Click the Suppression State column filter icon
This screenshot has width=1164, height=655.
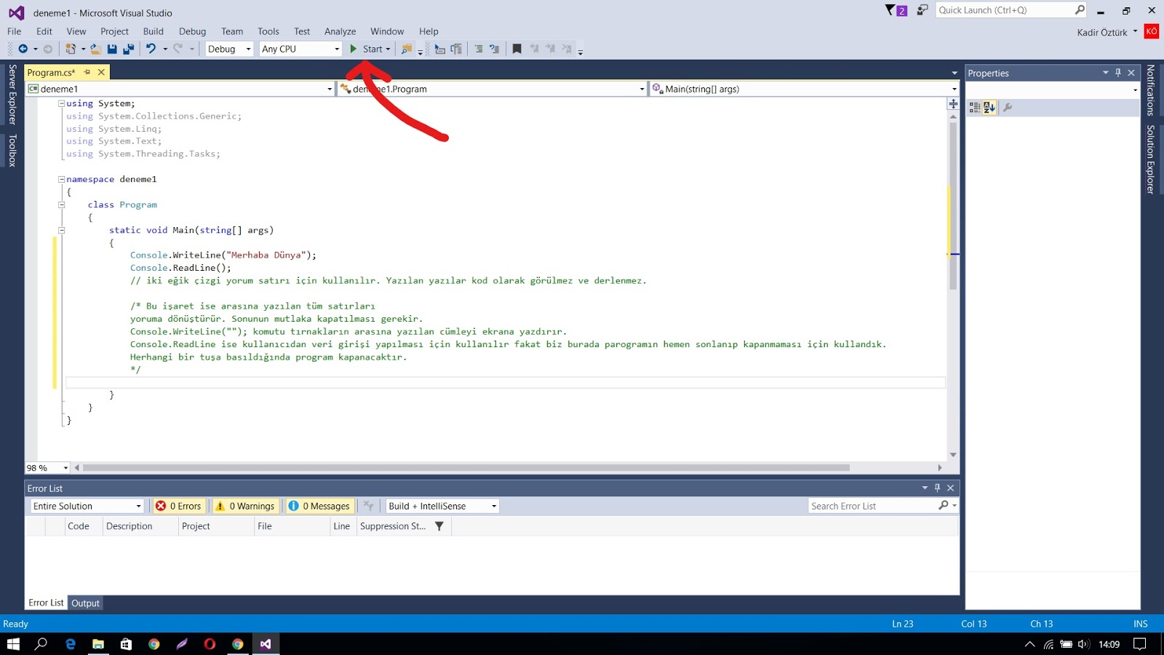[439, 526]
